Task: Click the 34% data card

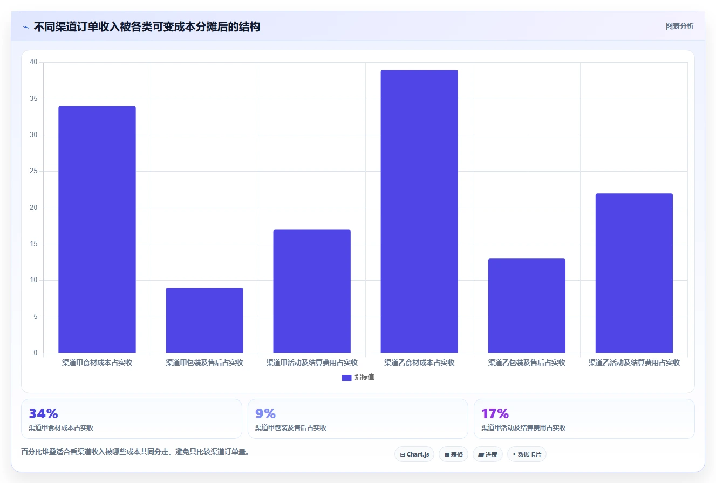Action: (132, 419)
